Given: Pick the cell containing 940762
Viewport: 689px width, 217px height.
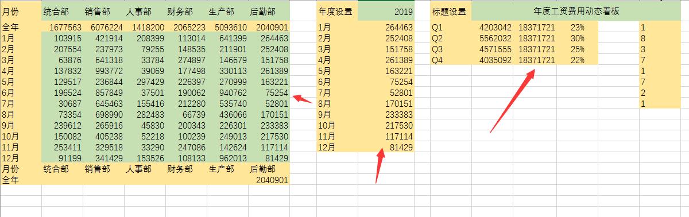Looking at the screenshot, I should [228, 92].
